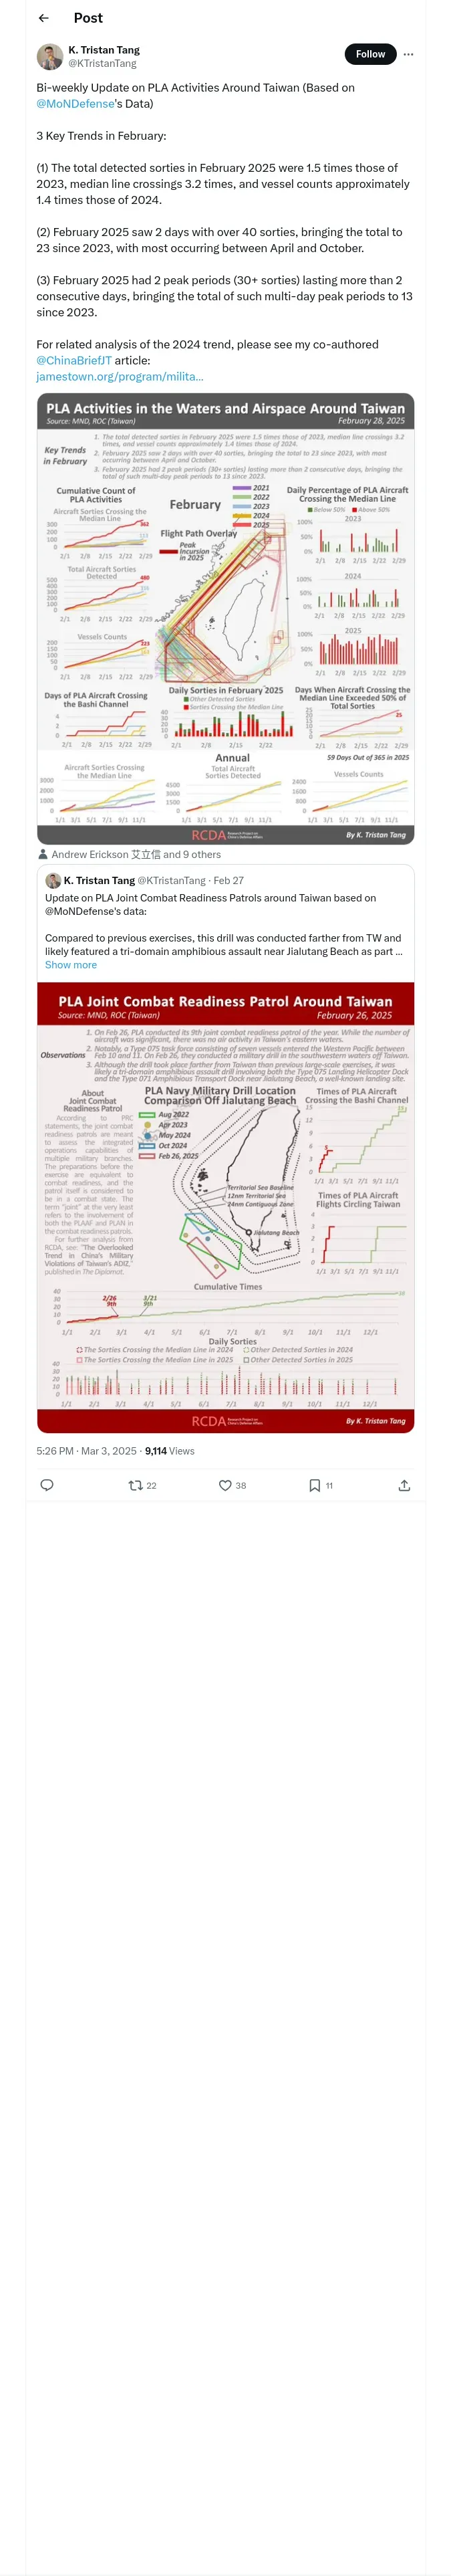This screenshot has height=2576, width=451.
Task: Like the post with the heart icon
Action: (226, 1485)
